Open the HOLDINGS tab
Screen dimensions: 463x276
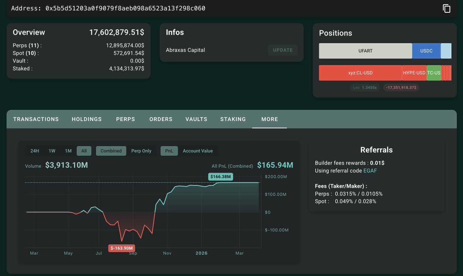click(x=86, y=119)
